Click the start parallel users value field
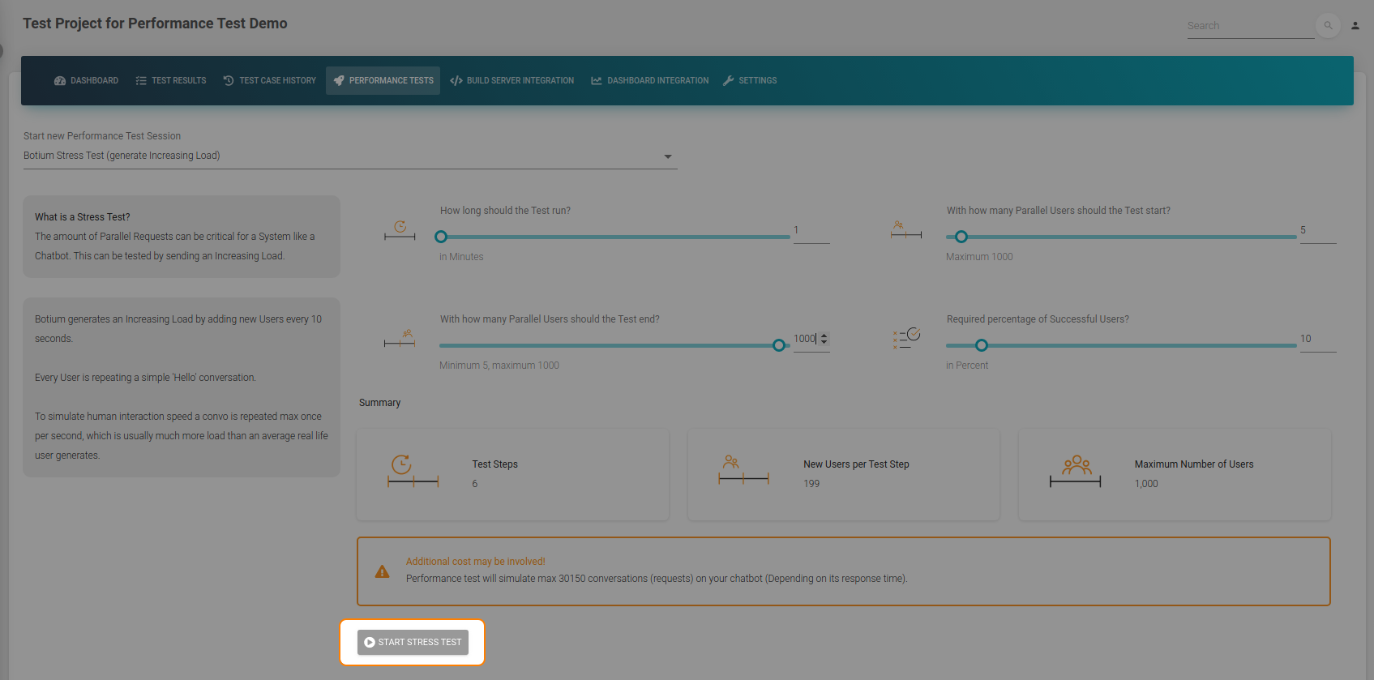 click(x=1318, y=231)
